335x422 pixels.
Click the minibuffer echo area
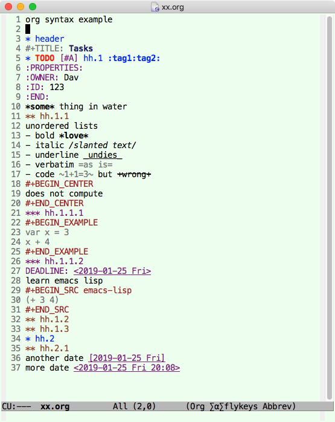(x=163, y=417)
